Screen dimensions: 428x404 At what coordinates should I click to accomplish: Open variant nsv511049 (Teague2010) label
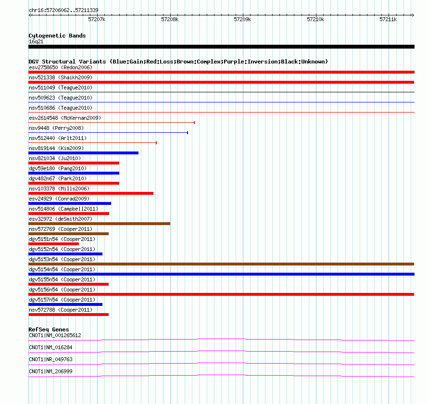[61, 88]
